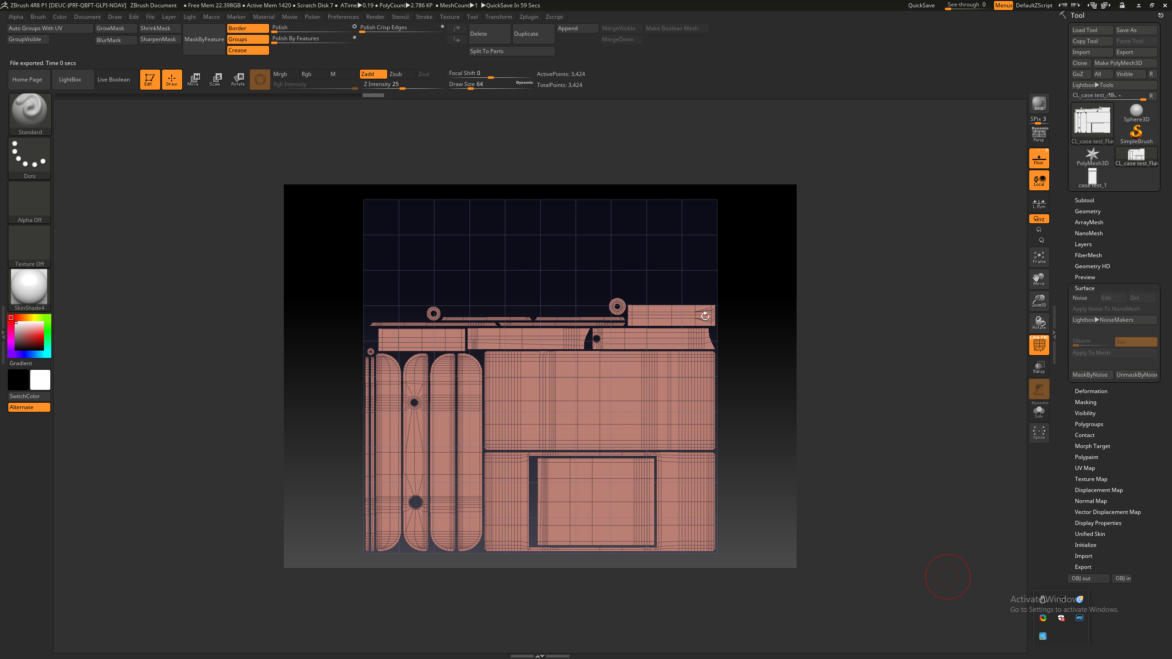The width and height of the screenshot is (1172, 659).
Task: Collapse the Surface section
Action: click(1084, 288)
